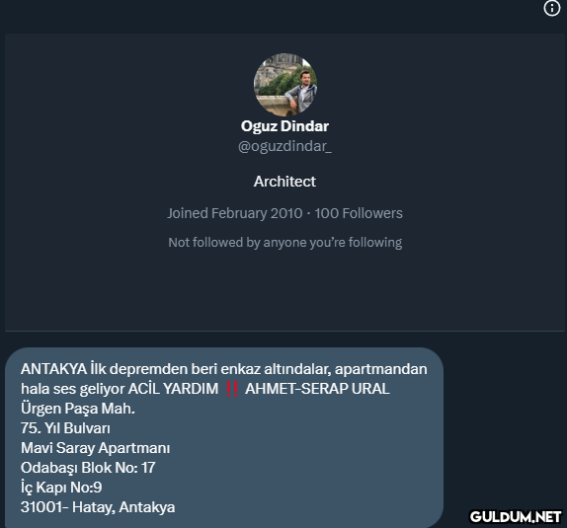Select the 31001- Hatay, Antakya line

click(x=98, y=507)
